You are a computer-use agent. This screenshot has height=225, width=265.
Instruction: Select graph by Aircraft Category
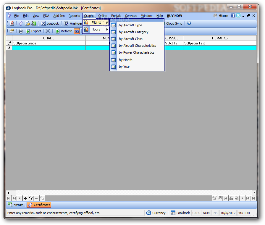(137, 32)
